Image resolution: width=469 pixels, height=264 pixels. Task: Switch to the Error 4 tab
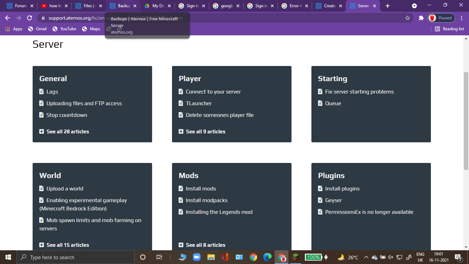(x=295, y=6)
